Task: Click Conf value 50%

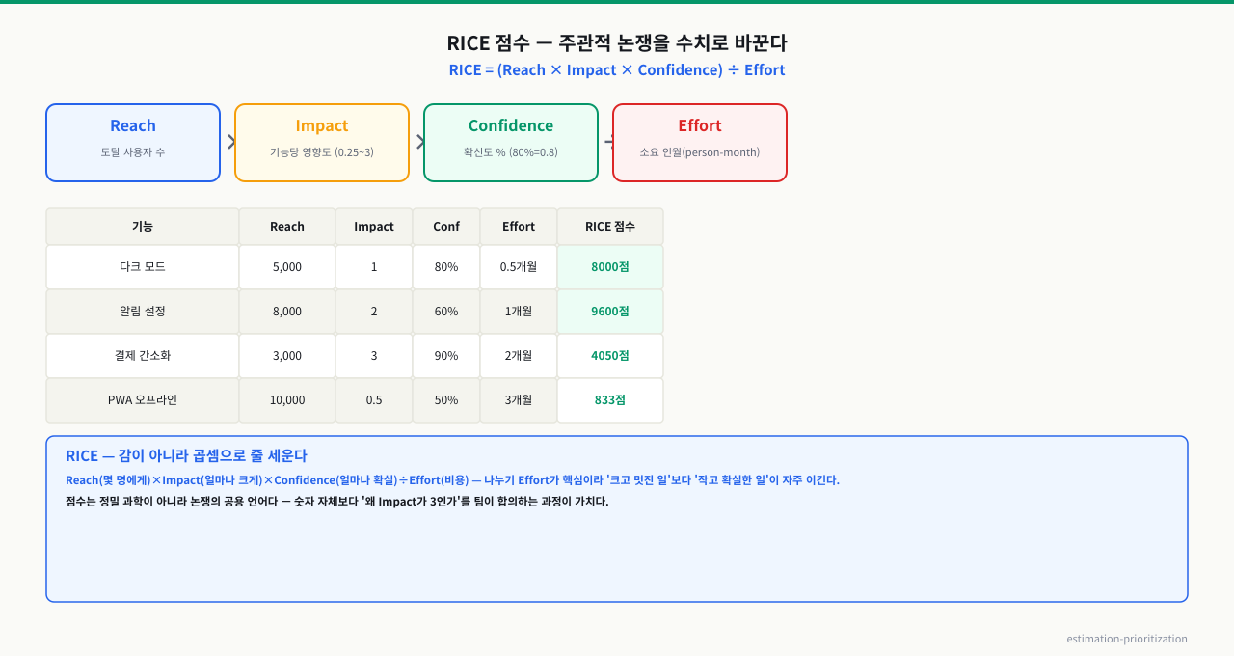Action: 446,400
